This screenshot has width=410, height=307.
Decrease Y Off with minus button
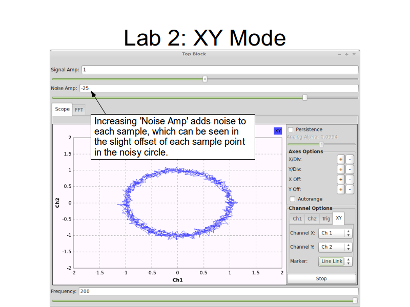tap(350, 189)
